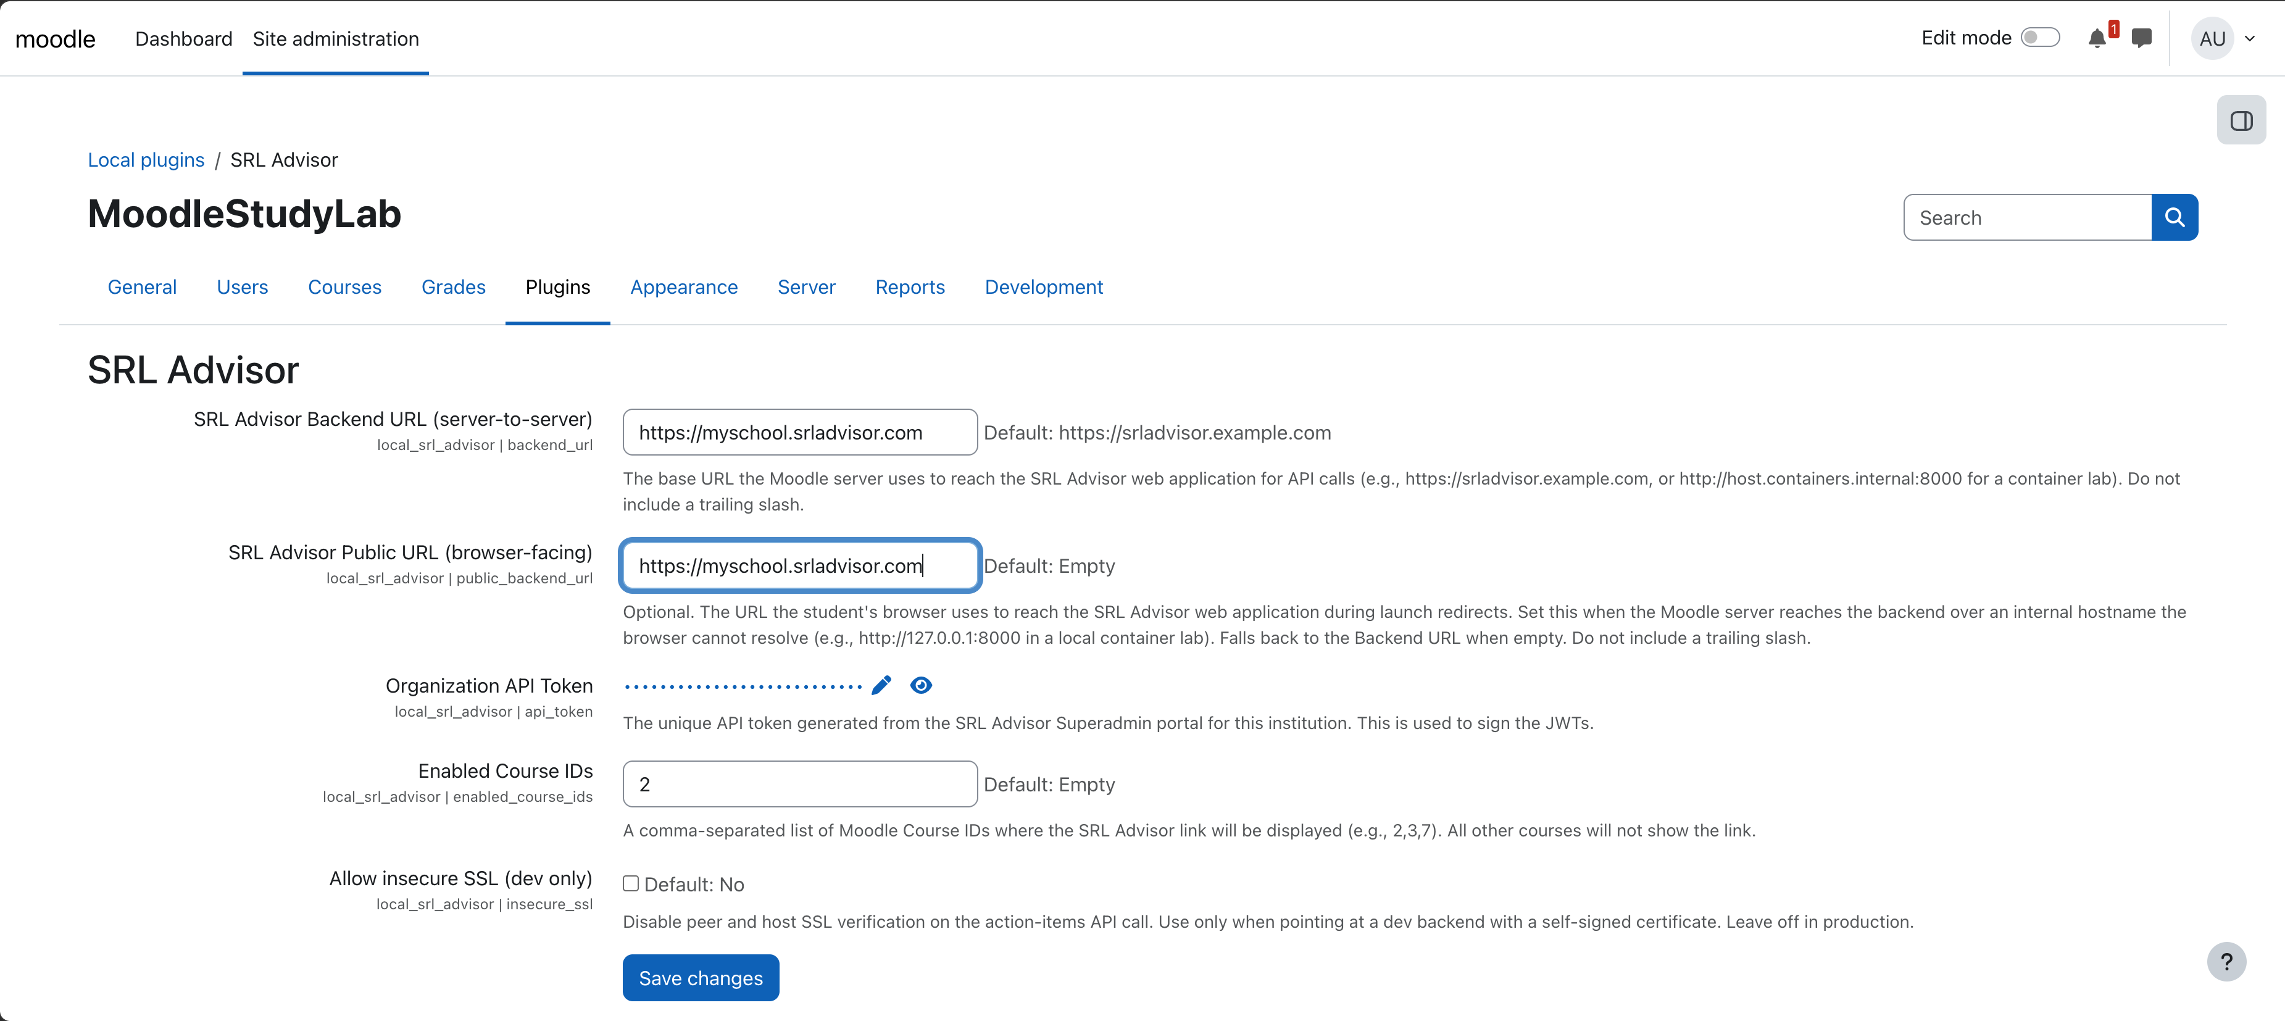Click the help question mark button
The height and width of the screenshot is (1021, 2285).
tap(2226, 962)
